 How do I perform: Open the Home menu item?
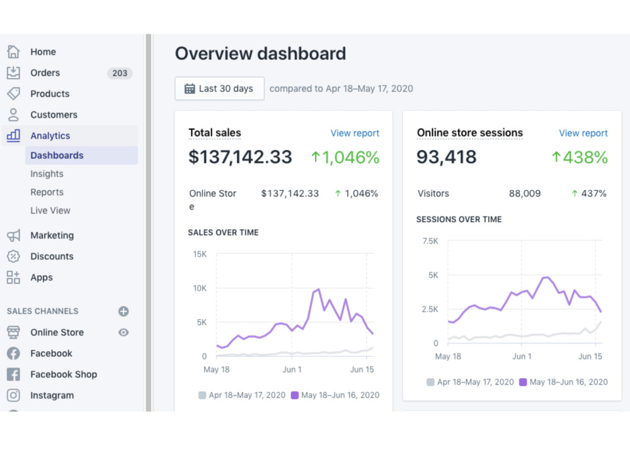43,52
